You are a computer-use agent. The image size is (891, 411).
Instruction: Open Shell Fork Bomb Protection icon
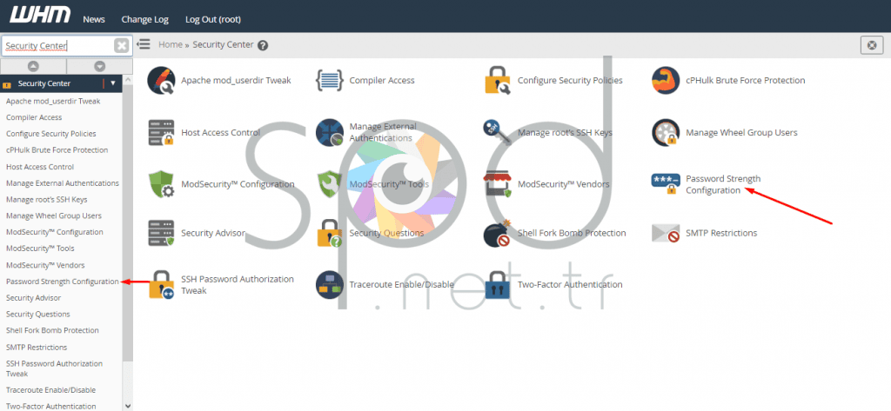[497, 234]
